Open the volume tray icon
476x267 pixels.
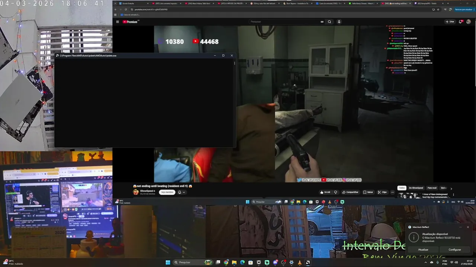coord(456,263)
